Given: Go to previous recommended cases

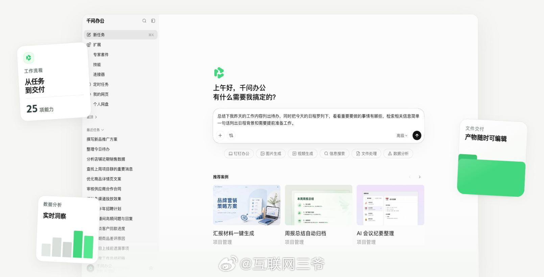Looking at the screenshot, I should pos(410,177).
